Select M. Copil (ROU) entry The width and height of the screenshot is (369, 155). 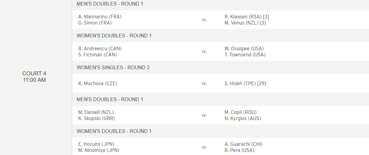point(241,112)
